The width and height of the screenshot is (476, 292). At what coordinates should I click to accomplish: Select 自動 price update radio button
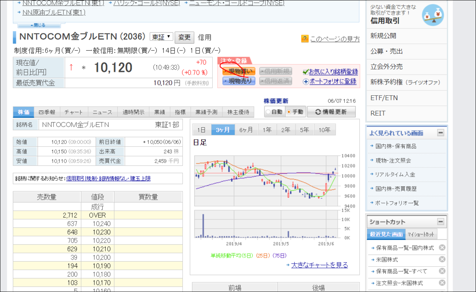(x=269, y=112)
